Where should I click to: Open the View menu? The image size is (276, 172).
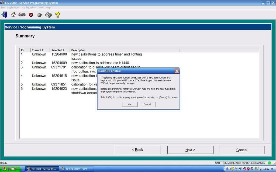pyautogui.click(x=41, y=8)
